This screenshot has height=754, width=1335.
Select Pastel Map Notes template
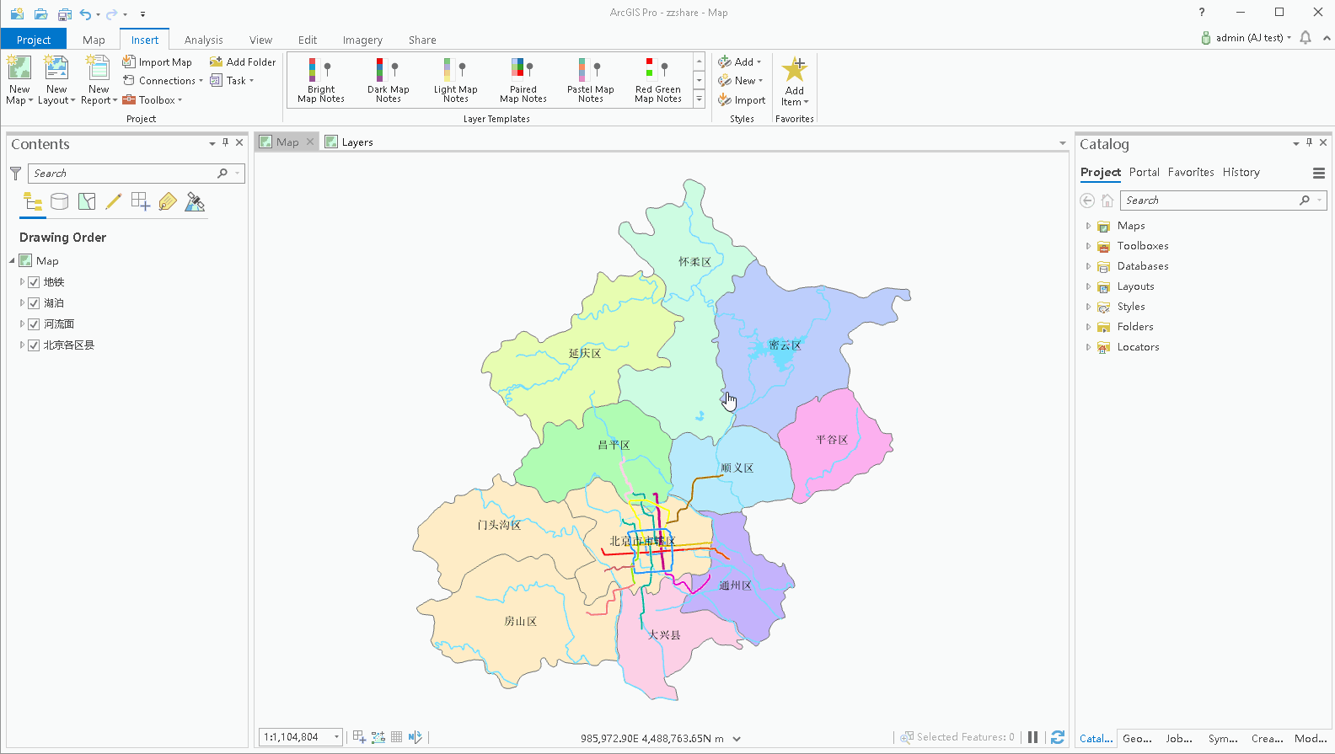[x=591, y=81]
